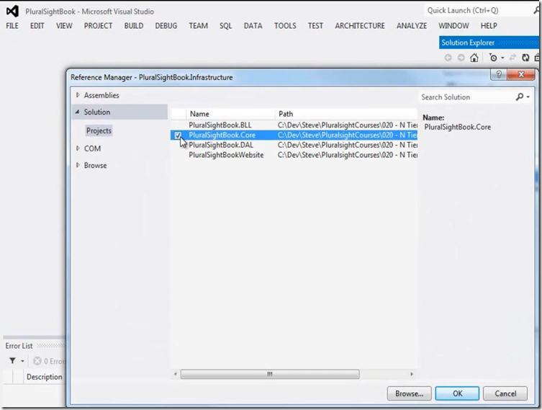Open the ANALYZE menu
This screenshot has width=542, height=410.
(412, 26)
